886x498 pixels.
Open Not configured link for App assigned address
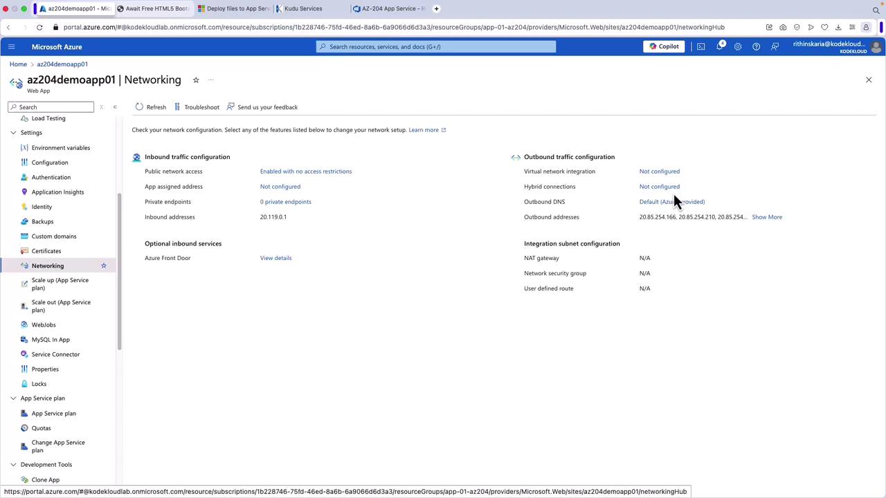click(280, 187)
